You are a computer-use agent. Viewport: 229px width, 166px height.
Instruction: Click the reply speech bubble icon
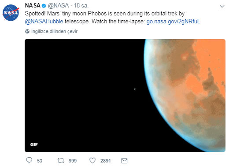tap(29, 160)
